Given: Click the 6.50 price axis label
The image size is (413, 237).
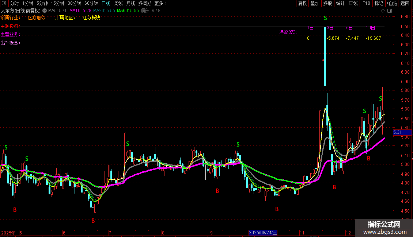Looking at the screenshot, I should 405,27.
